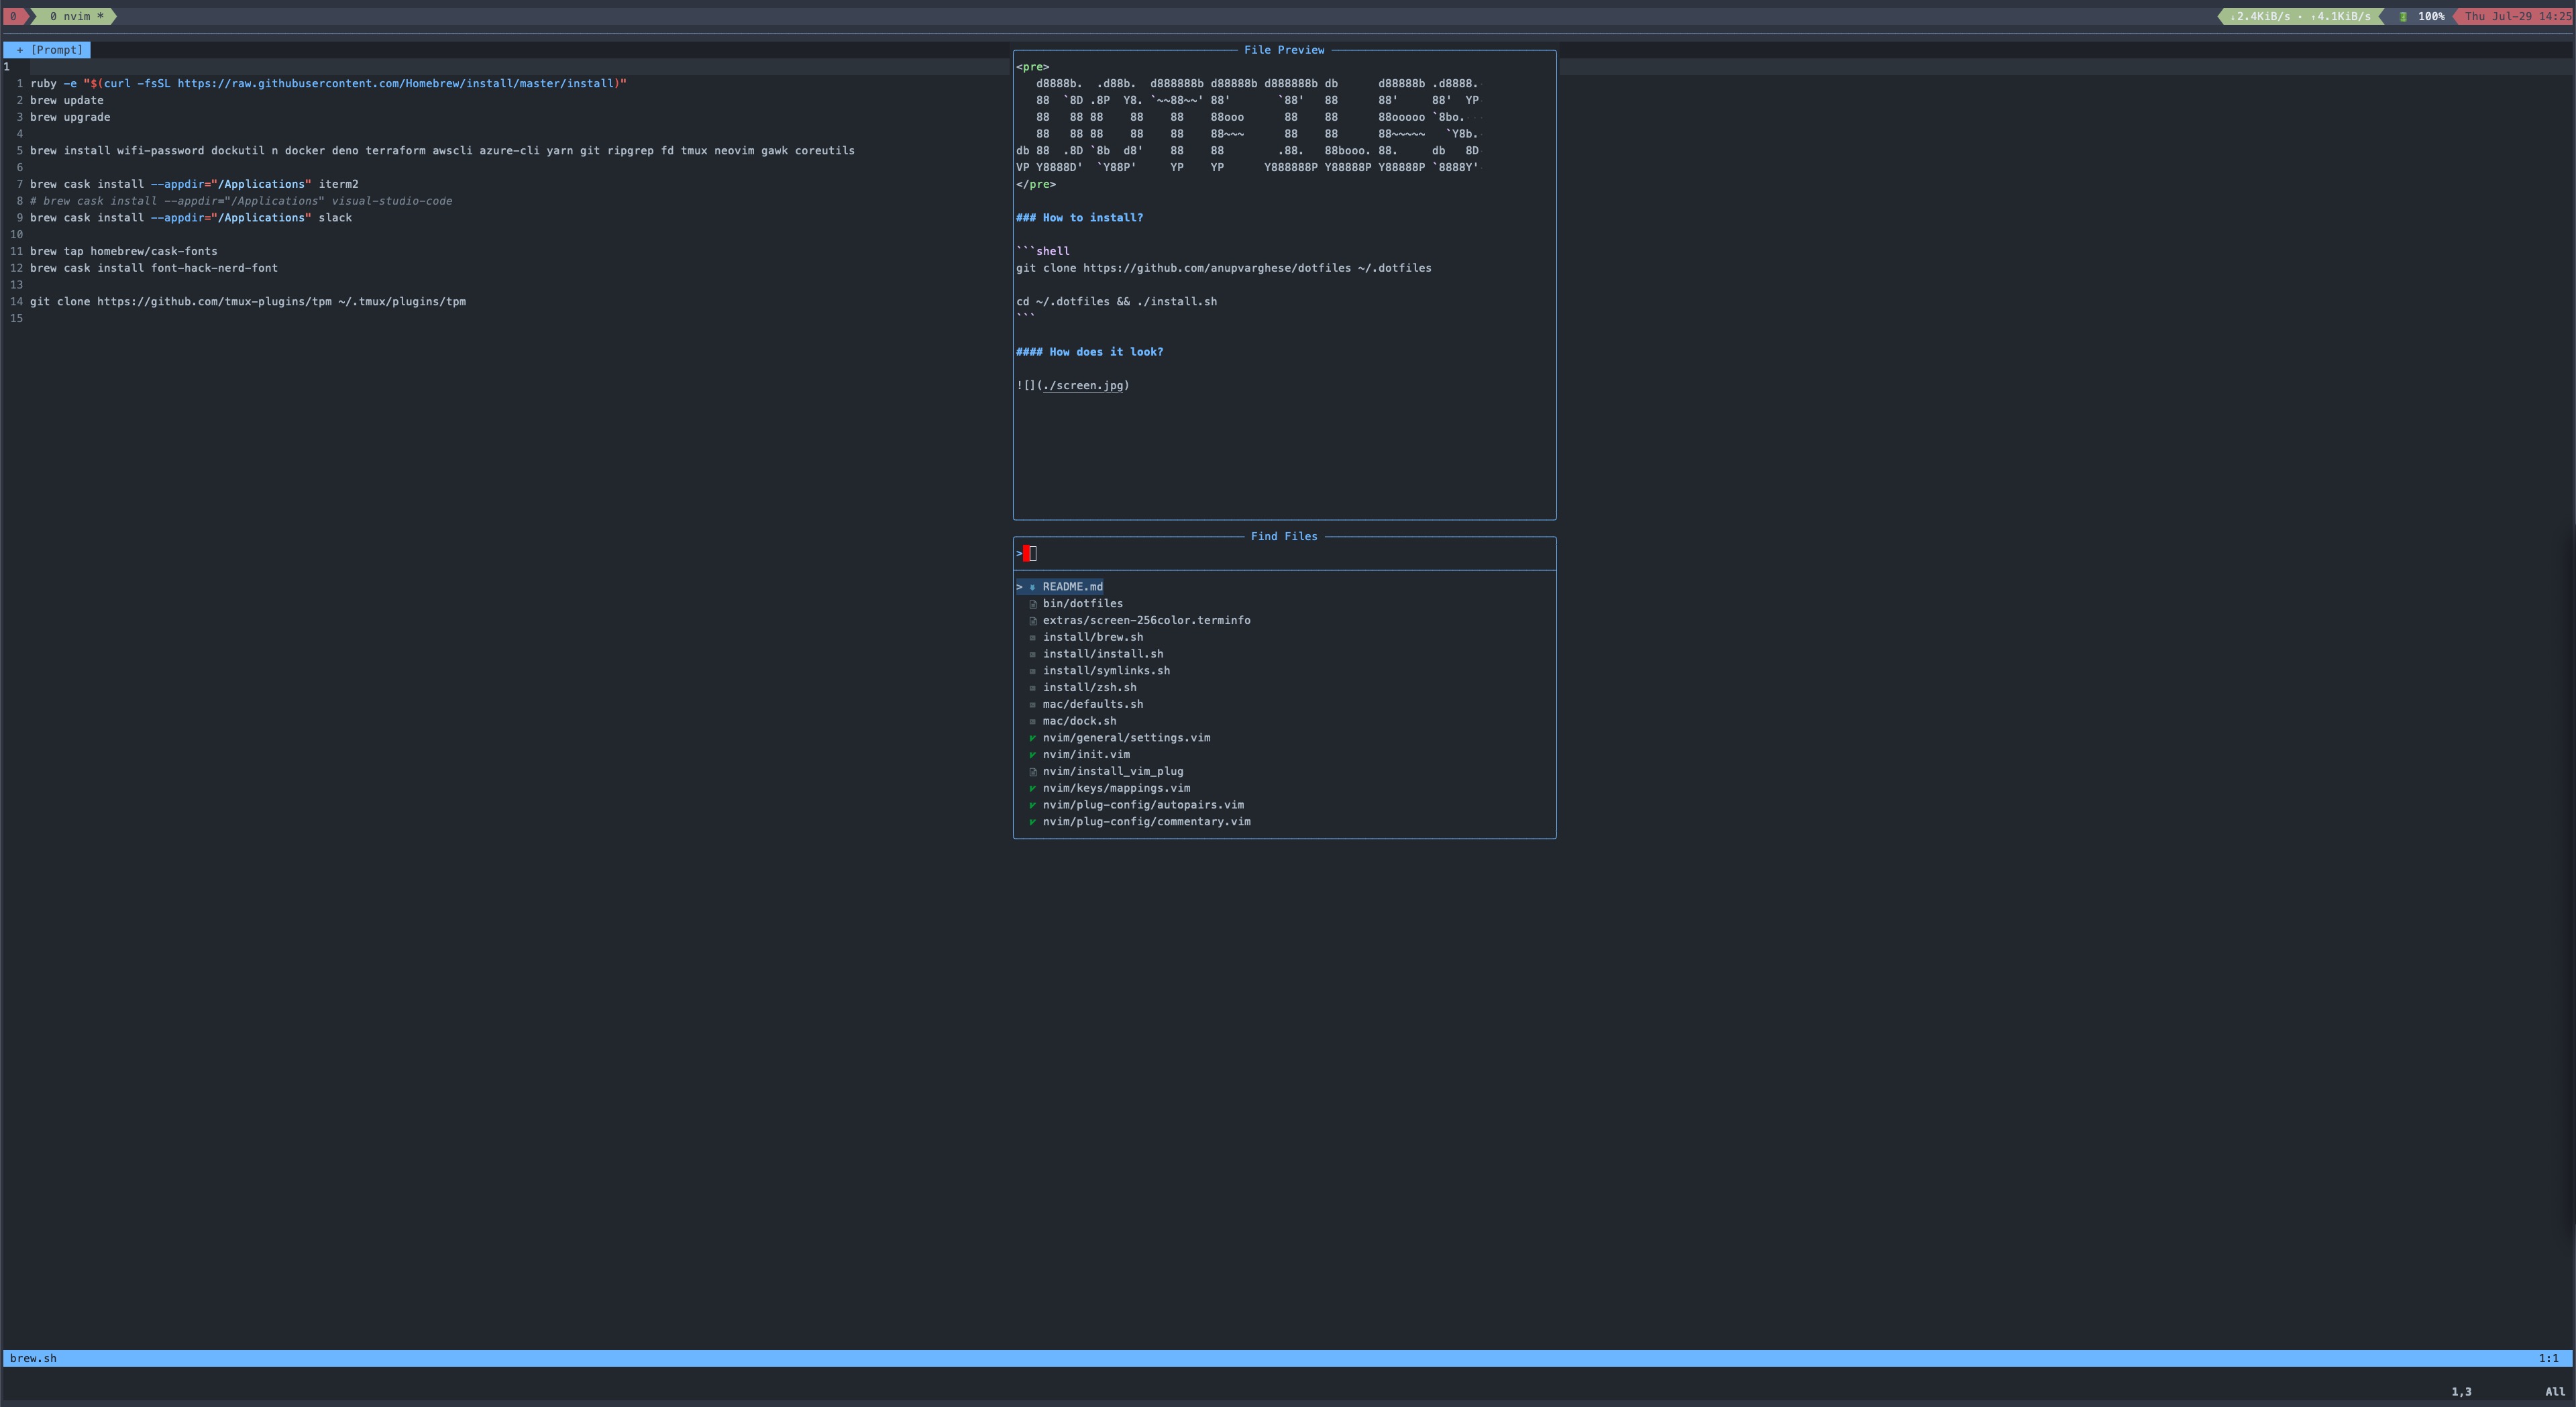
Task: Click the vim icon beside nvim/keys/mappings.vim
Action: click(x=1032, y=789)
